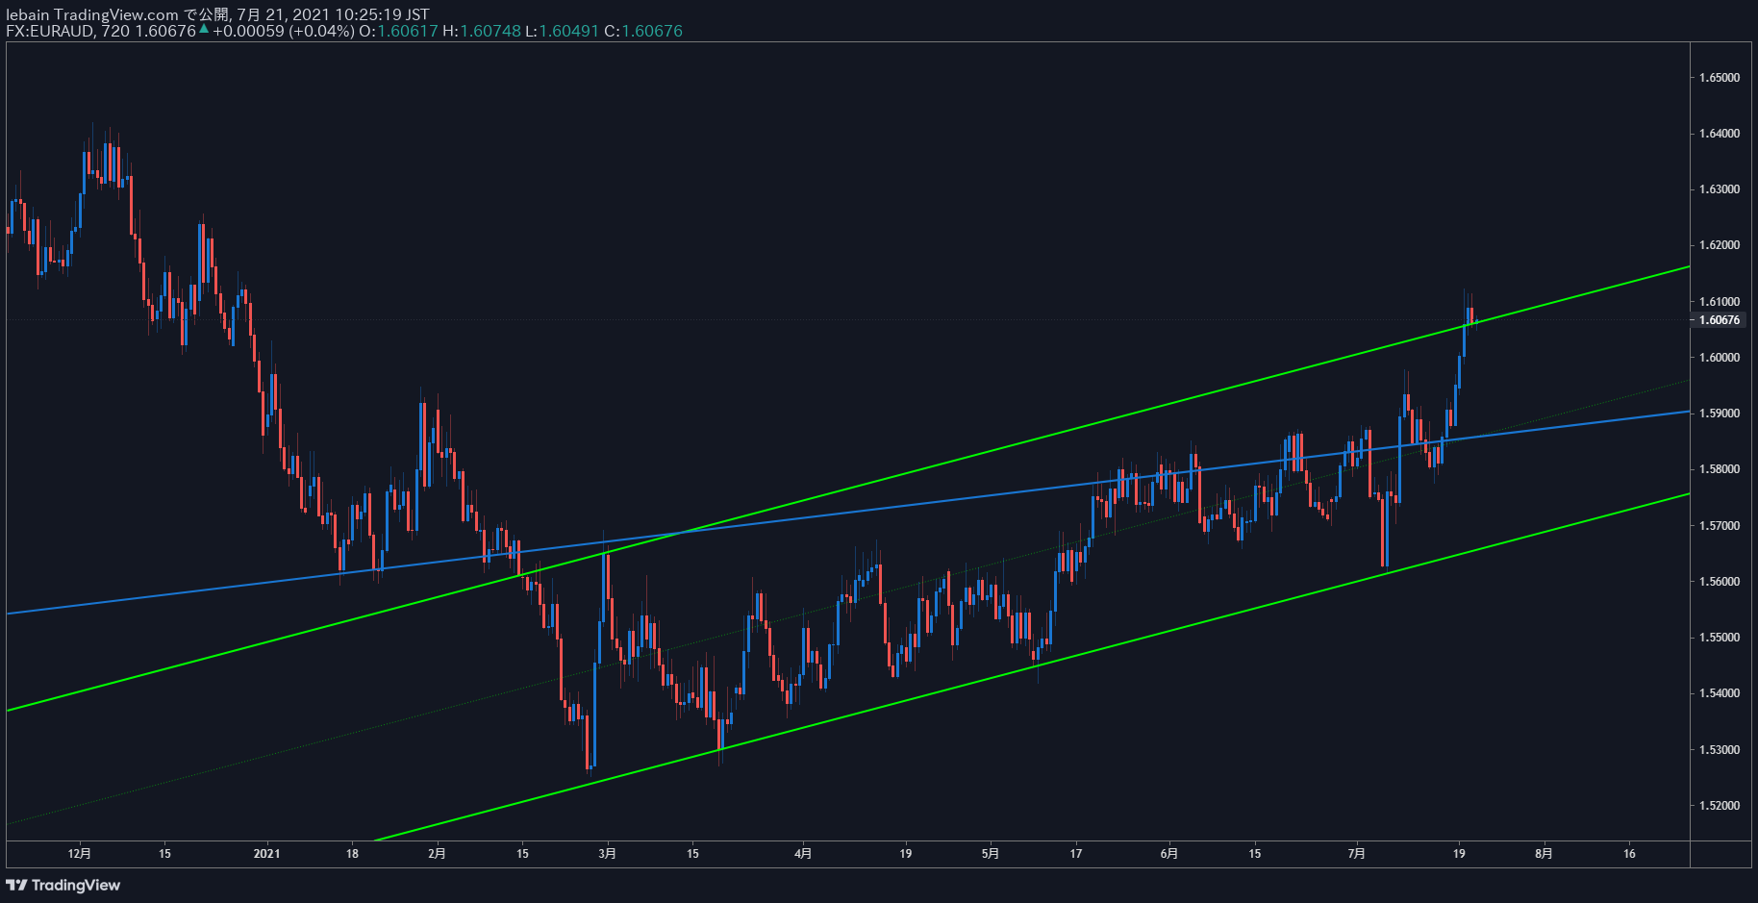
Task: Click the 5月 date label
Action: pos(991,853)
